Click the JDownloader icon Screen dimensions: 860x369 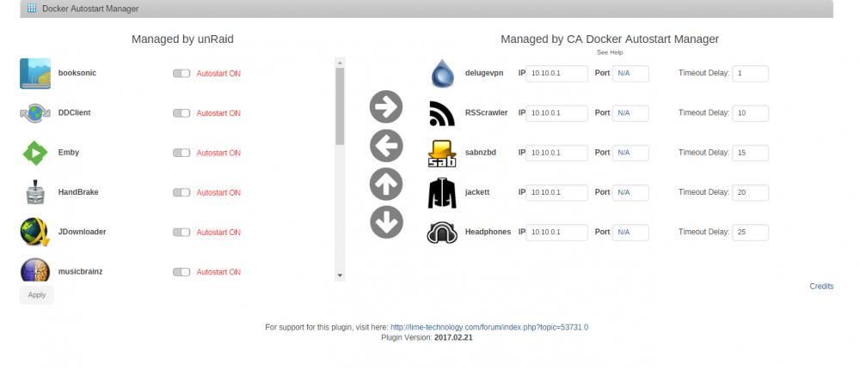point(35,233)
